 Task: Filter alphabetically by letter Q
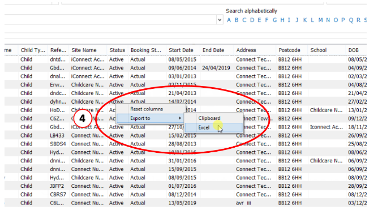click(x=351, y=20)
